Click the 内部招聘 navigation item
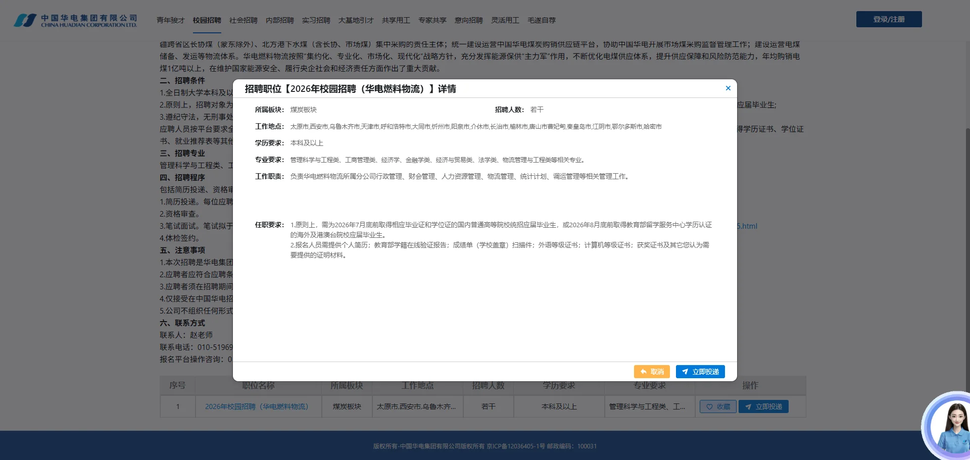Viewport: 970px width, 460px height. [x=279, y=20]
